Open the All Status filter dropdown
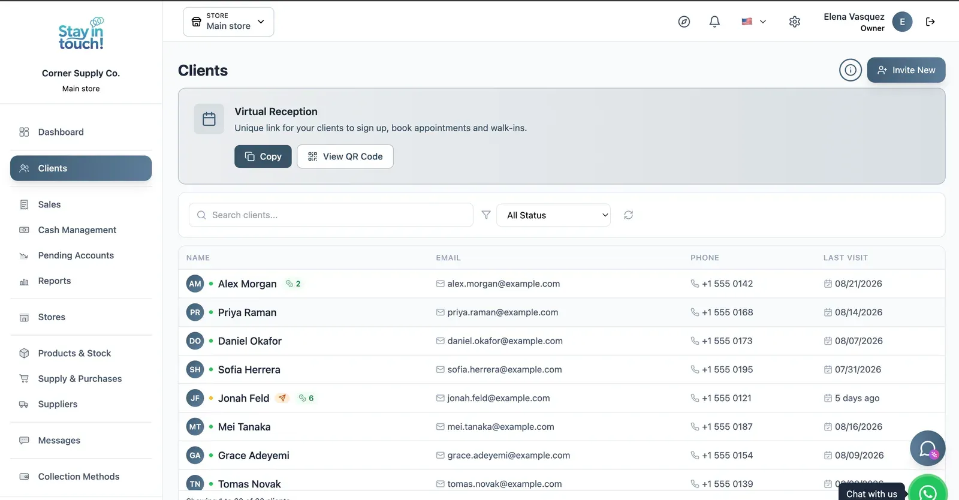The width and height of the screenshot is (959, 500). click(553, 215)
